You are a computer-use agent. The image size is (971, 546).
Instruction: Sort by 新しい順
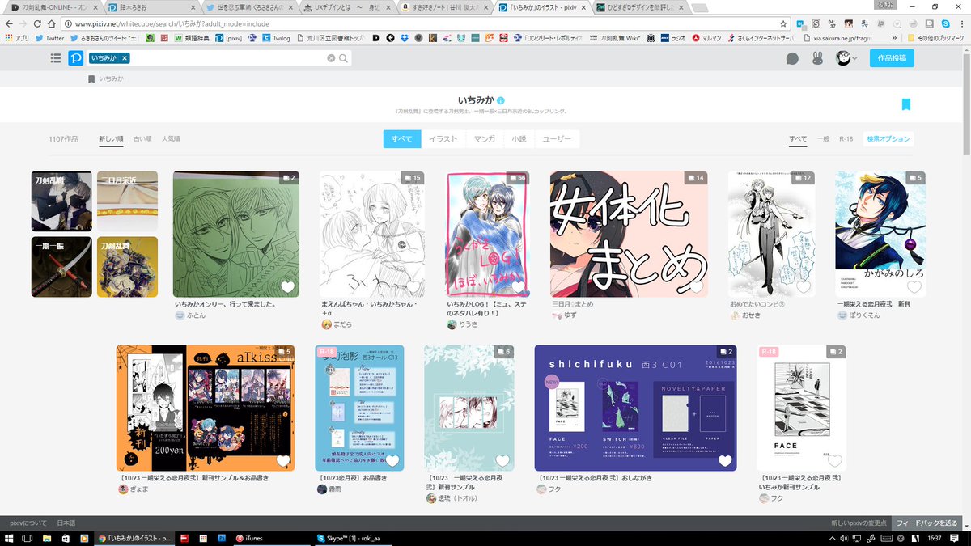click(111, 139)
